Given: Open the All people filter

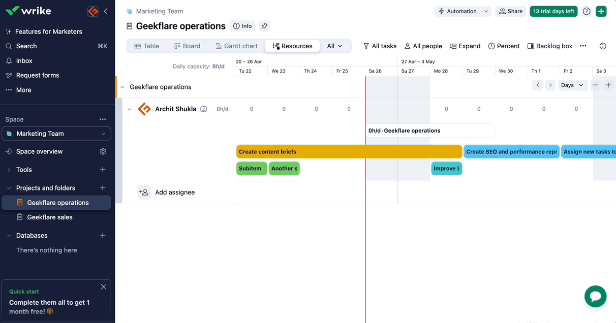Looking at the screenshot, I should click(423, 46).
